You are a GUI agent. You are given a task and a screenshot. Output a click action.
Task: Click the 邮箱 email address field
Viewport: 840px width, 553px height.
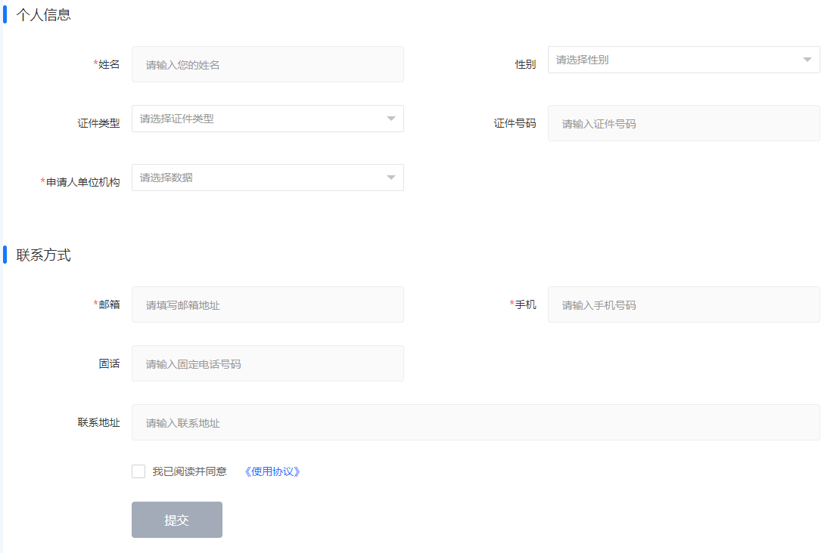(267, 304)
